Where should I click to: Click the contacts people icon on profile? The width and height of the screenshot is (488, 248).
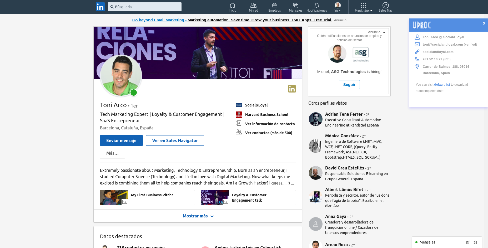(x=239, y=132)
